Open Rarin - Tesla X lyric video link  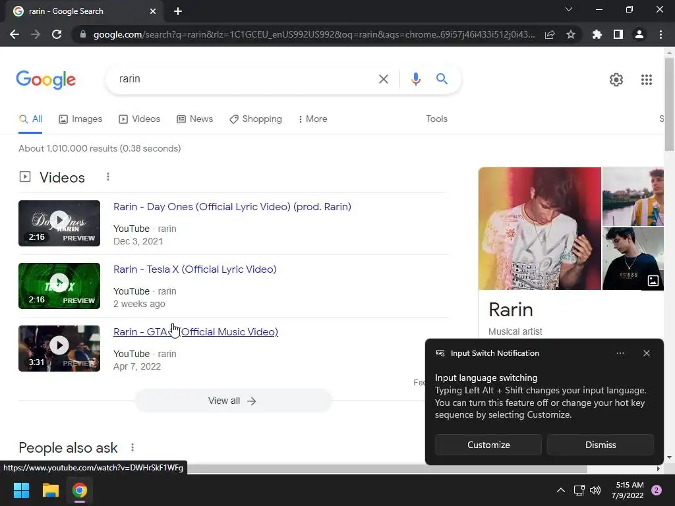(x=194, y=269)
